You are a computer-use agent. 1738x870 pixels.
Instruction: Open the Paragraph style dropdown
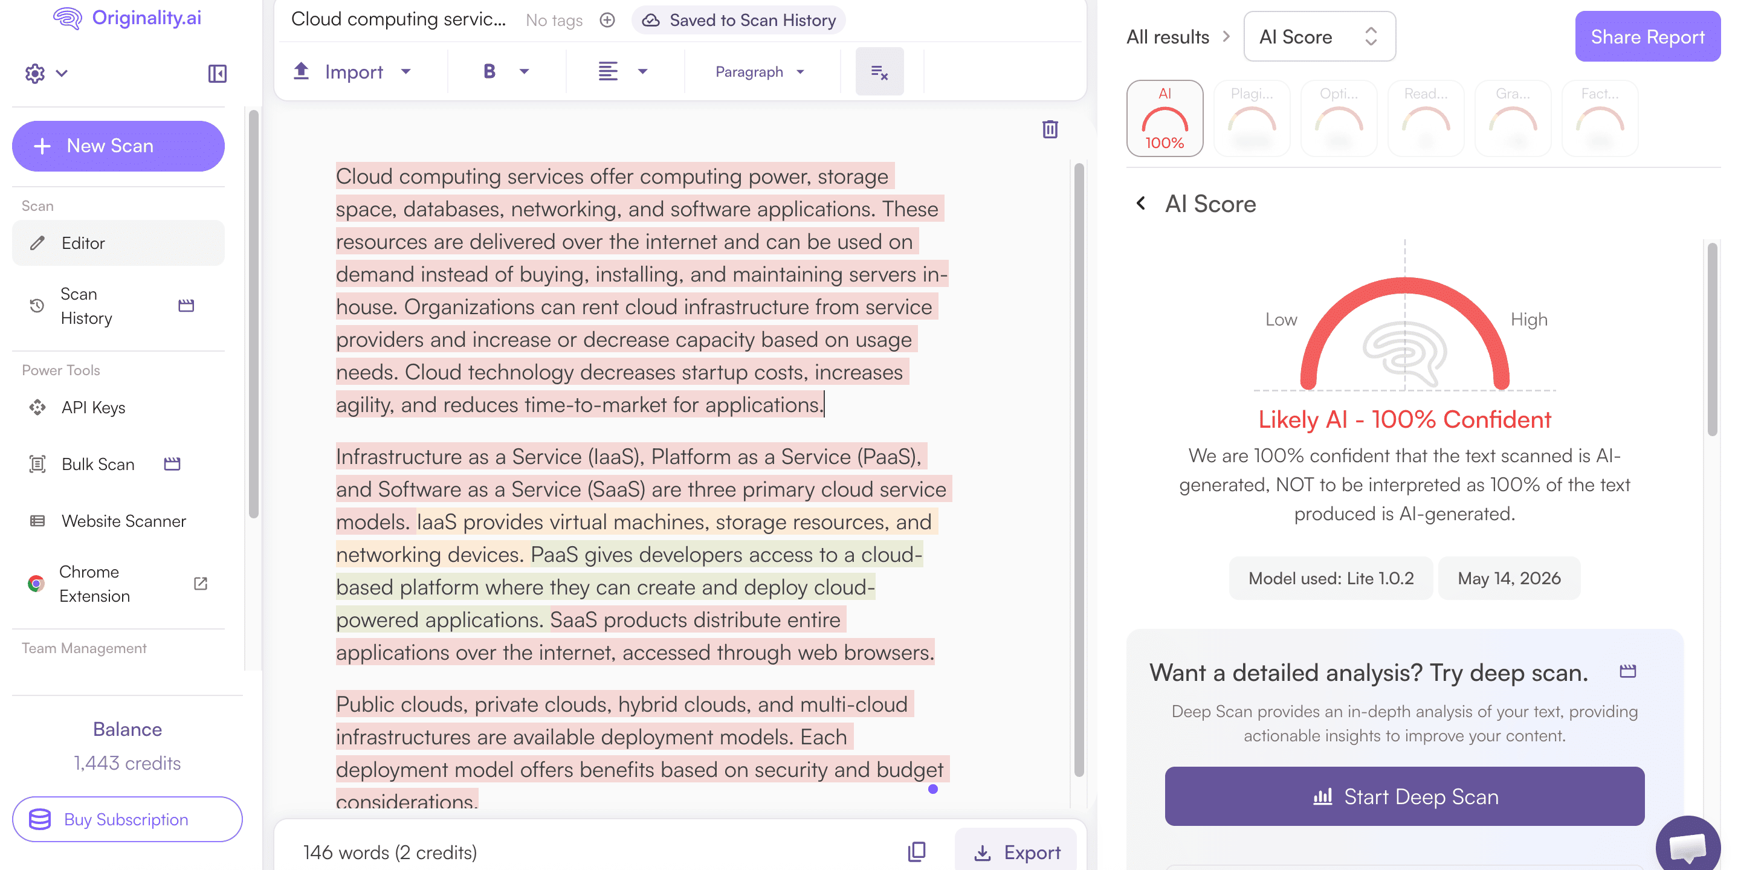[x=760, y=71]
